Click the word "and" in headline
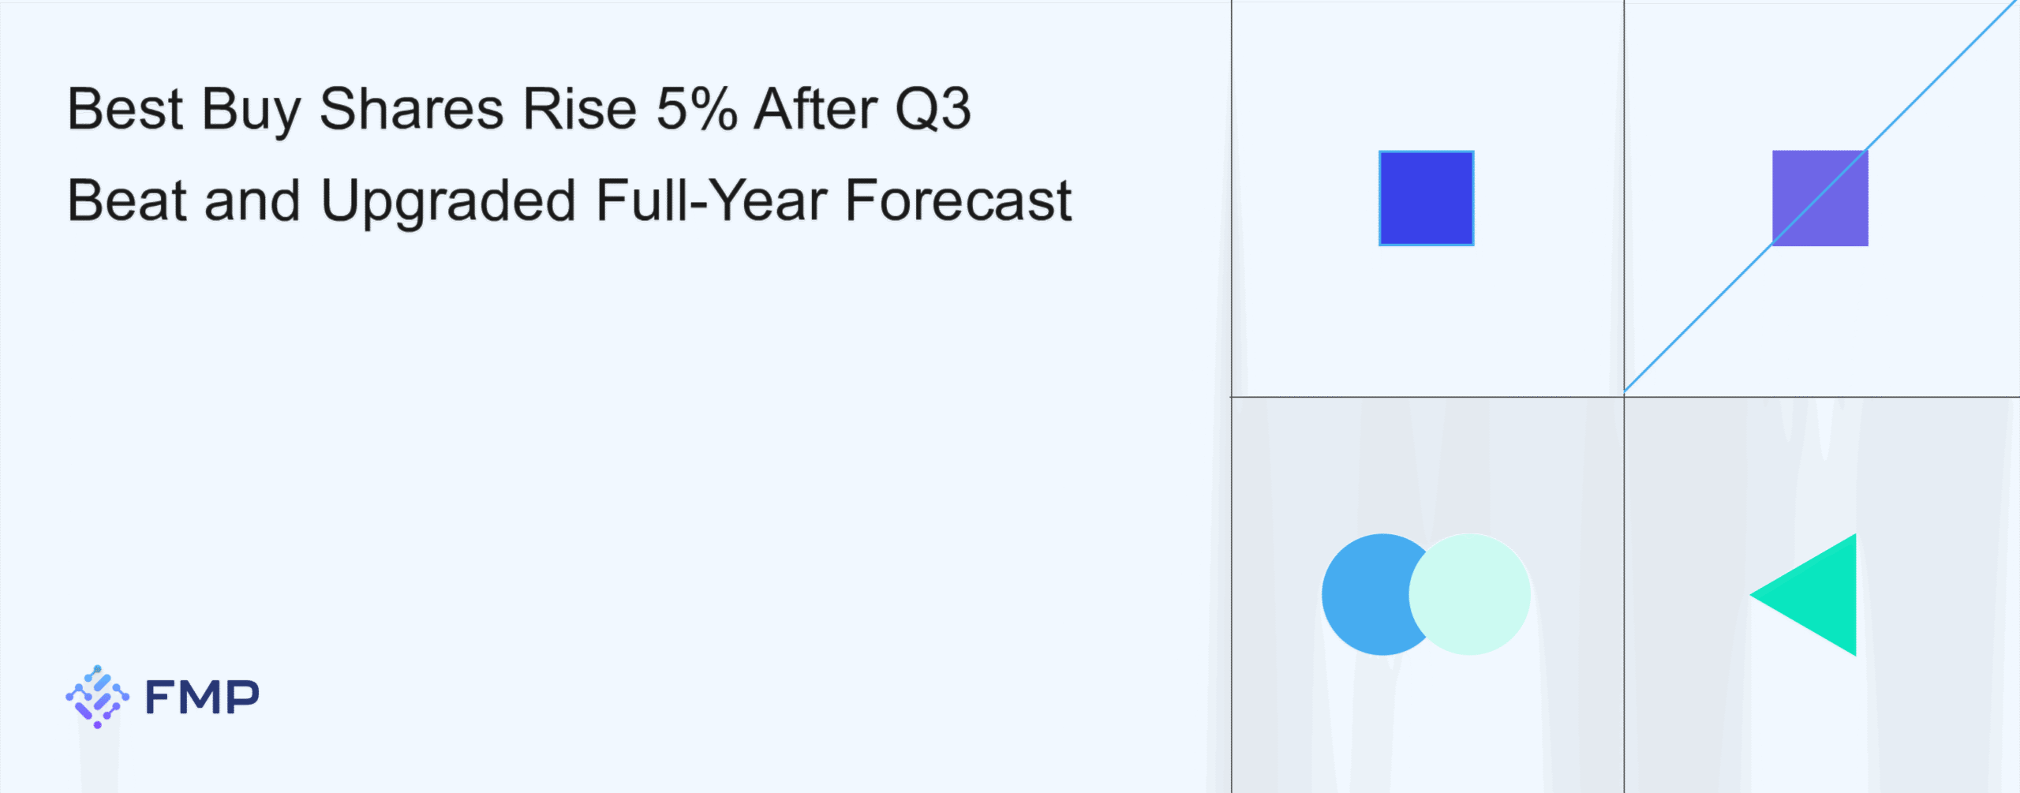The image size is (2020, 793). pyautogui.click(x=252, y=200)
